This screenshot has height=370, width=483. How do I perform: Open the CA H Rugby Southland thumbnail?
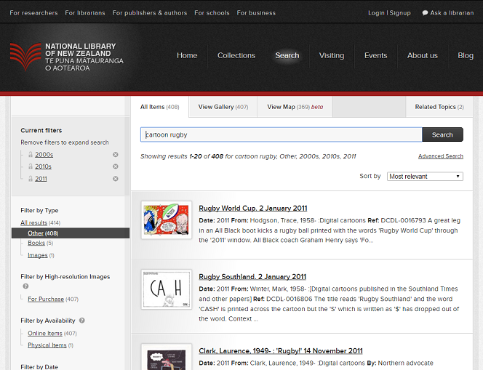(167, 289)
